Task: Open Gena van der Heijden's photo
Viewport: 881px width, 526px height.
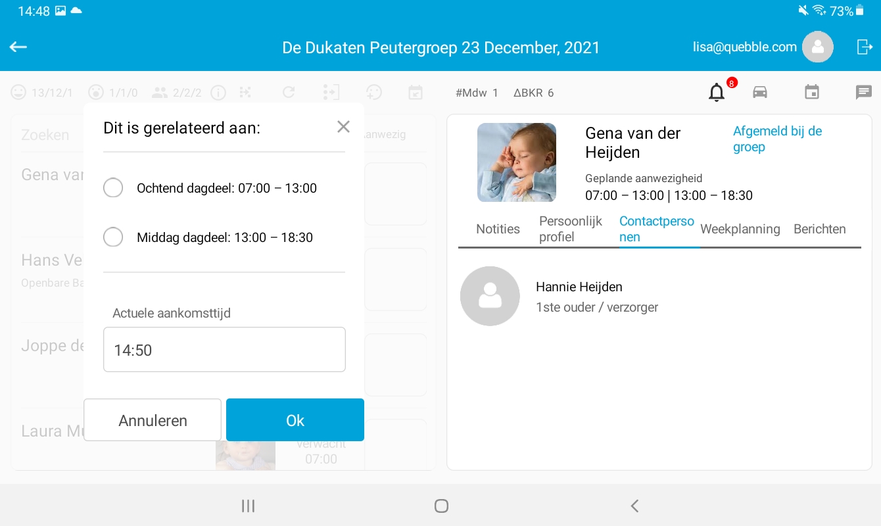Action: 517,162
